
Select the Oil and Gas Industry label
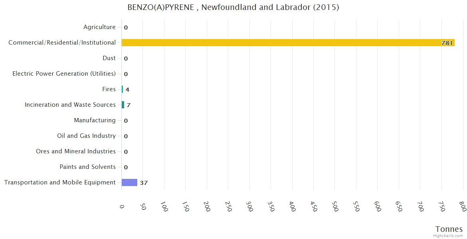coord(86,136)
